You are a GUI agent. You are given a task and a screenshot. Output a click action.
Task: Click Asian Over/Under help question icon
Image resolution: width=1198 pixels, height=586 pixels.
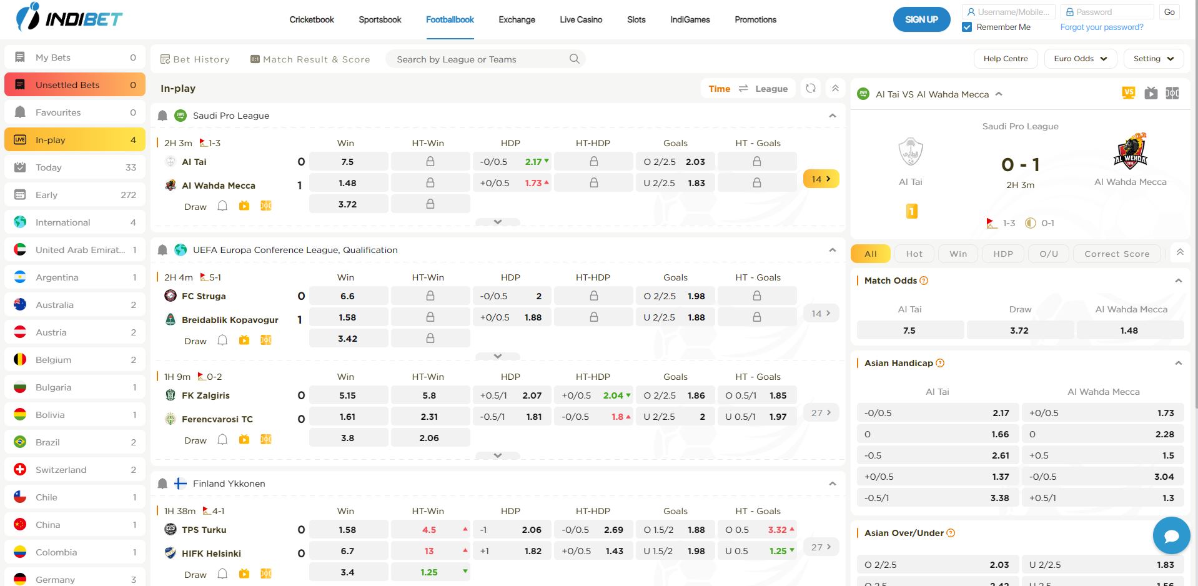tap(951, 533)
